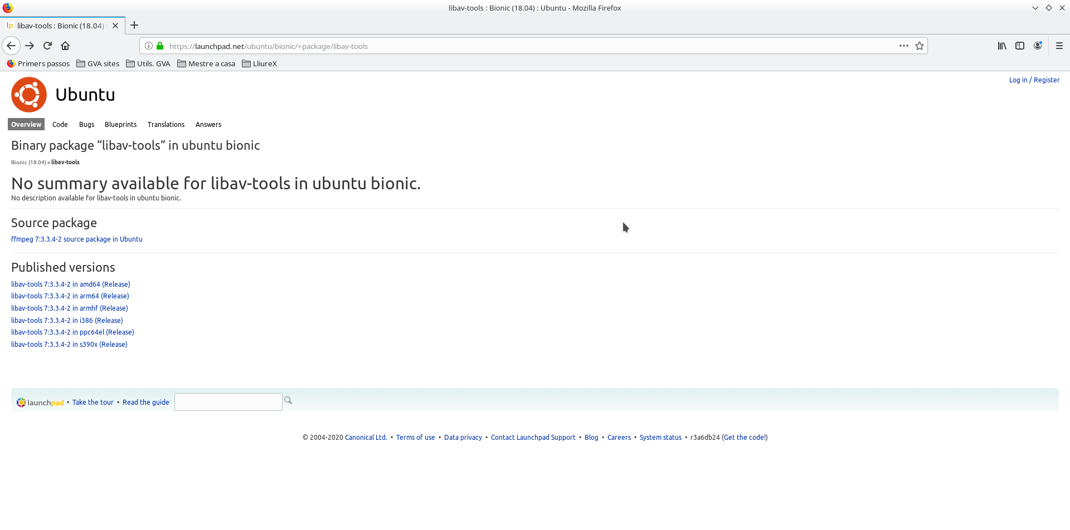1070x530 pixels.
Task: Open page actions three-dot menu
Action: click(x=903, y=46)
